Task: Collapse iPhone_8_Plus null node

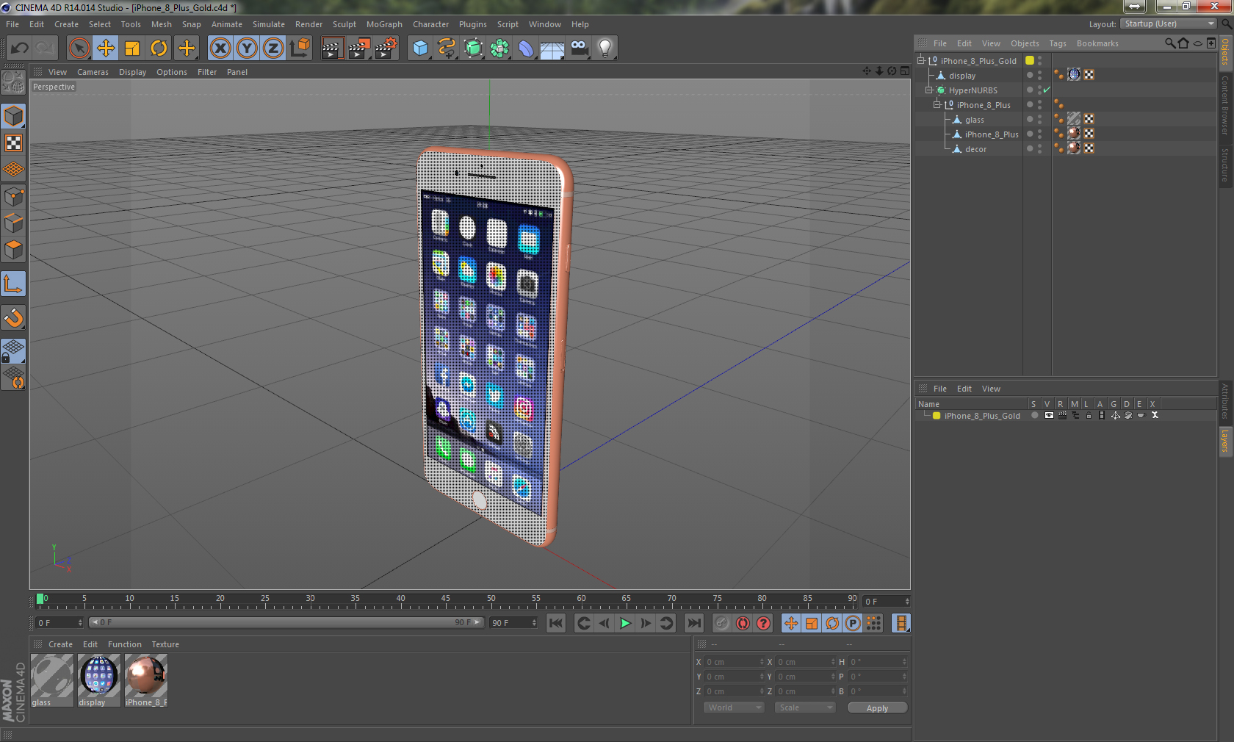Action: click(937, 104)
